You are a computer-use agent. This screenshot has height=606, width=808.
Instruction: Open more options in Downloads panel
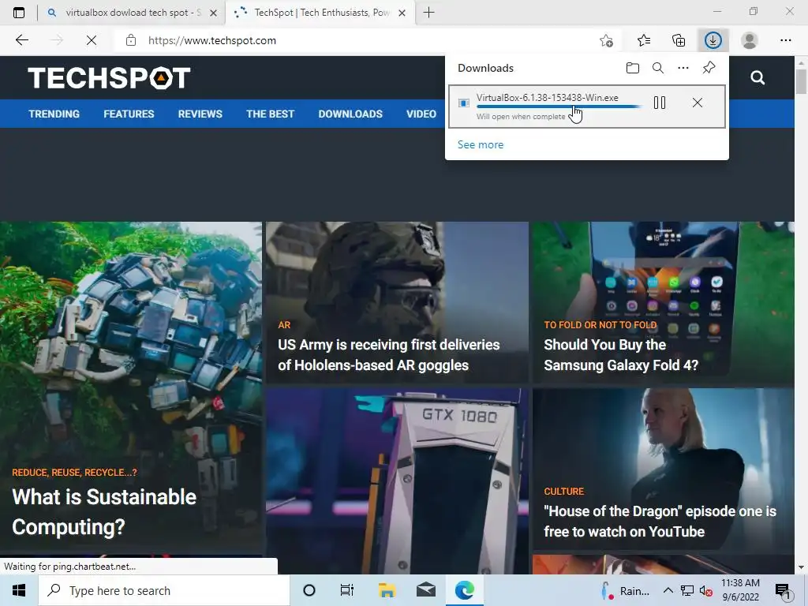[683, 68]
